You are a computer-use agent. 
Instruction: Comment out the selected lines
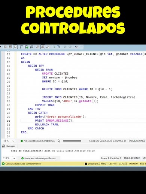point(54,47)
